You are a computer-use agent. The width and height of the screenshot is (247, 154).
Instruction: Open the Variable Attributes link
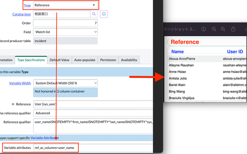44,138
